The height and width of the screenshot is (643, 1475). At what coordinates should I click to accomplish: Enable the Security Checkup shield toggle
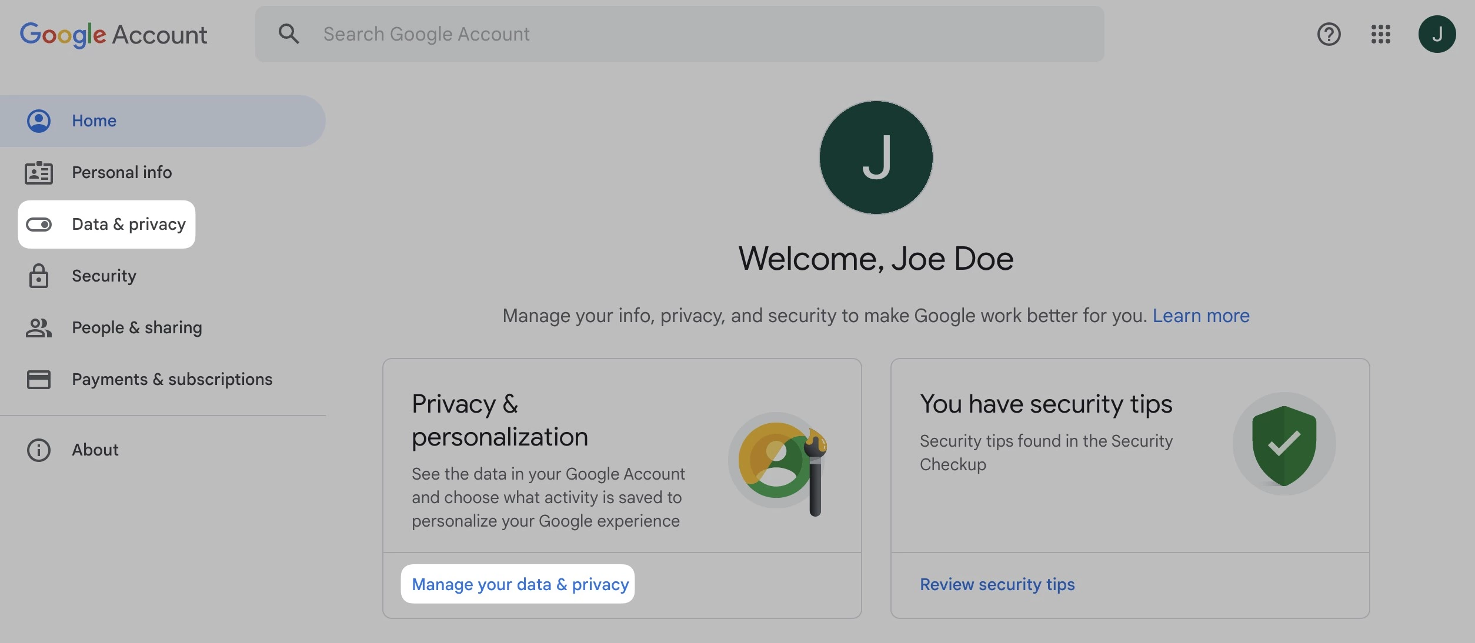(1282, 442)
